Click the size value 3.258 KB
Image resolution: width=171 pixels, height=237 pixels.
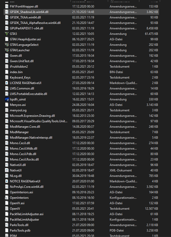(152, 230)
